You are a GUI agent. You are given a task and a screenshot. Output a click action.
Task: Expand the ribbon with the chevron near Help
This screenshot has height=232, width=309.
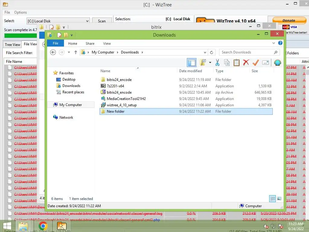coord(273,43)
